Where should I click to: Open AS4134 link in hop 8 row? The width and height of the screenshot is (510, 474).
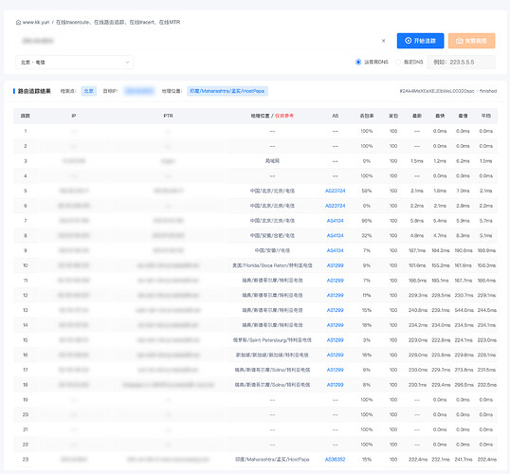(335, 235)
